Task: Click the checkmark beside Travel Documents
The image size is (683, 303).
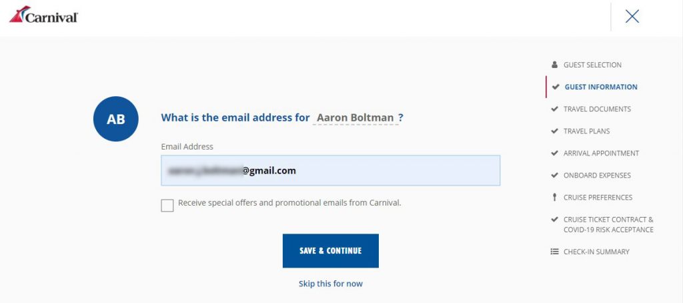Action: 554,109
